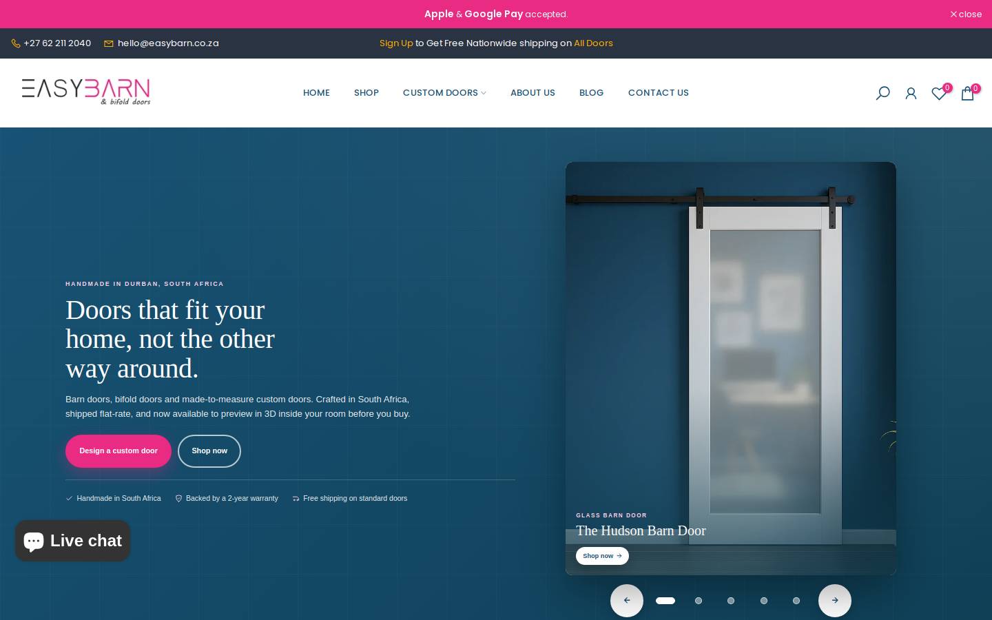
Task: Open the Live chat widget
Action: [x=72, y=541]
